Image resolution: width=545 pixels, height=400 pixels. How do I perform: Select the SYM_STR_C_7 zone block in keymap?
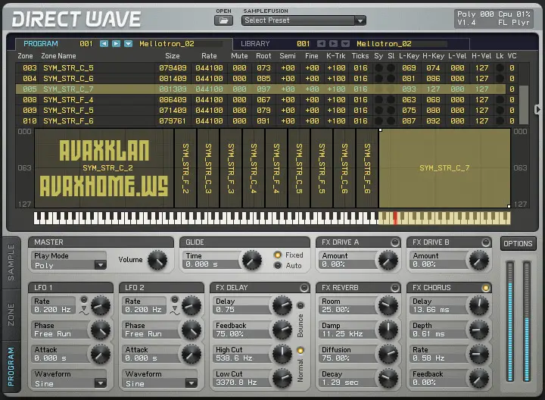tap(444, 168)
